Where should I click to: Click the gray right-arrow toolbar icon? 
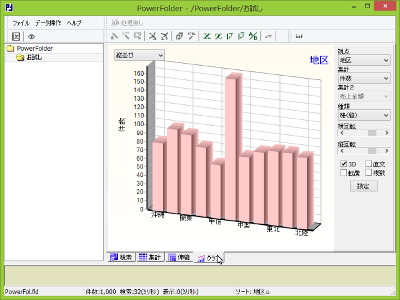pos(268,36)
